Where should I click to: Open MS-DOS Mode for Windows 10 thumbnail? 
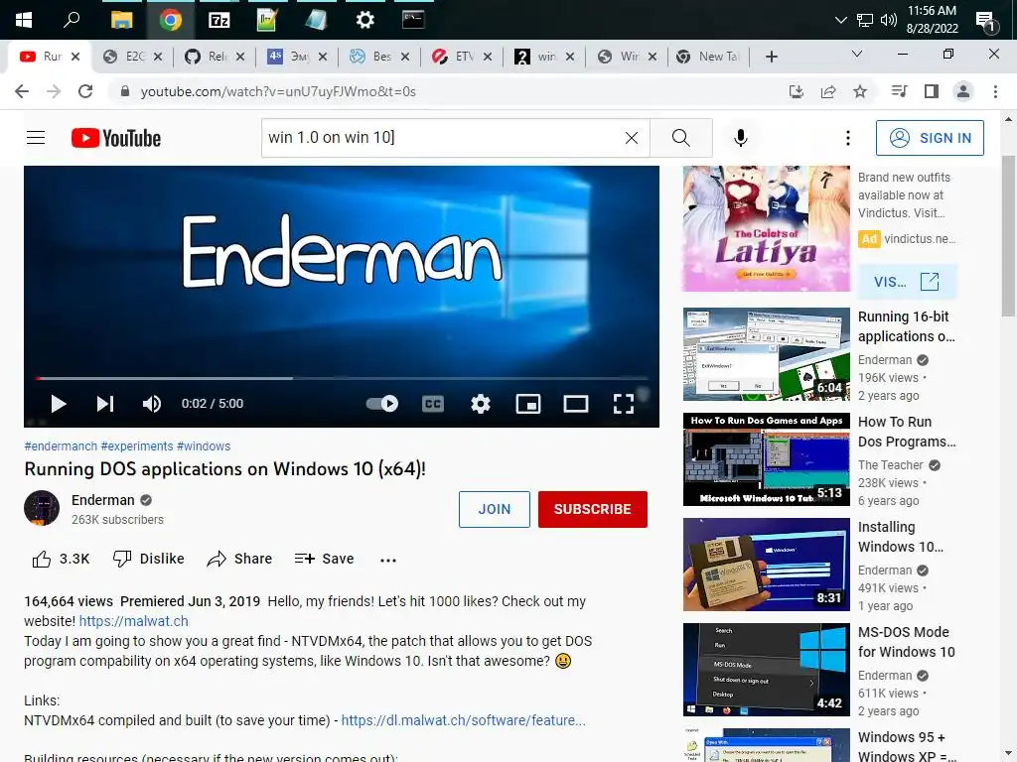766,670
